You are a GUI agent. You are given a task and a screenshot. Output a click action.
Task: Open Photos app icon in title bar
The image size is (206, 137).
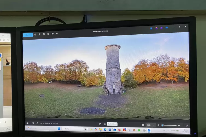click(151, 28)
